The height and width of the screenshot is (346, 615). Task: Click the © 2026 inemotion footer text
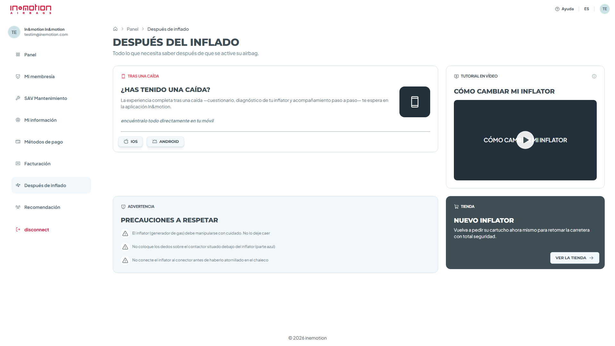coord(307,338)
